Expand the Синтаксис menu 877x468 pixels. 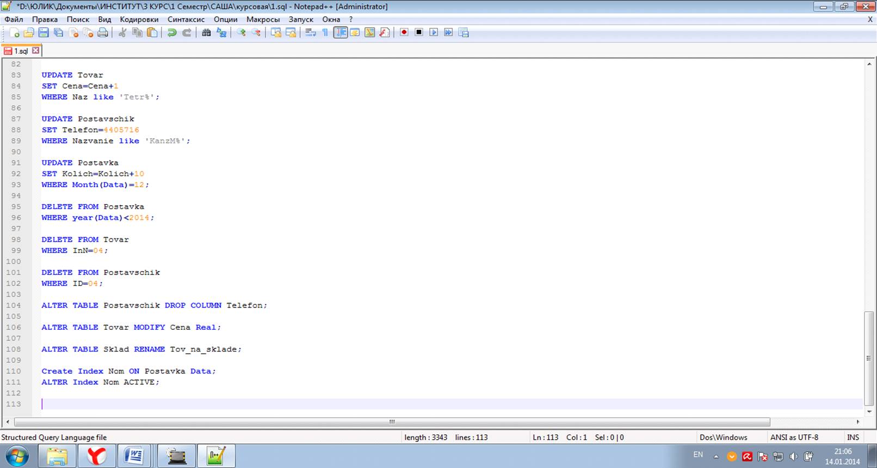tap(186, 19)
